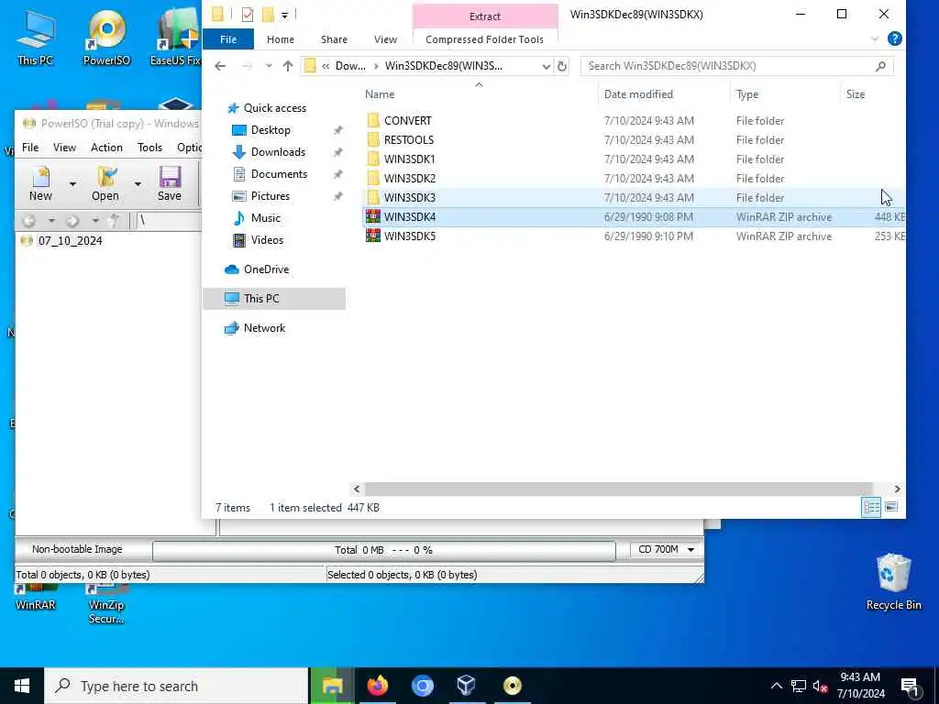Open the File tab in Explorer
Image resolution: width=939 pixels, height=704 pixels.
point(228,39)
